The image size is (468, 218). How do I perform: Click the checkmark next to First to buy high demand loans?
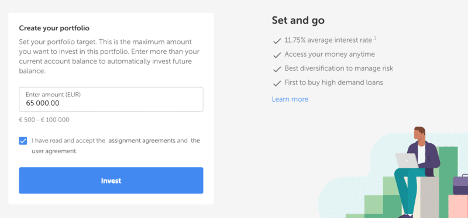[277, 83]
